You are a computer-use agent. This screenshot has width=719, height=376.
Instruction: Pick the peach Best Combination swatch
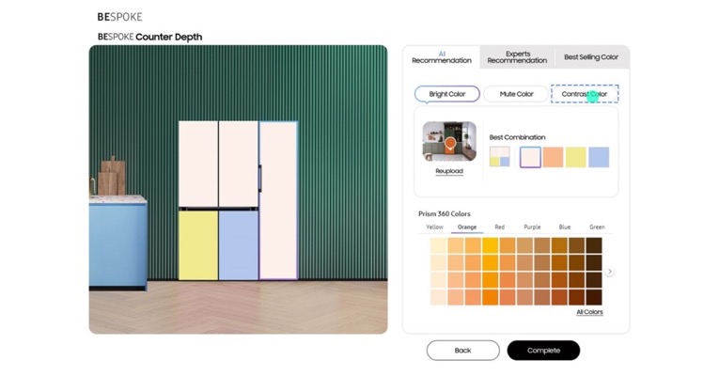[553, 157]
